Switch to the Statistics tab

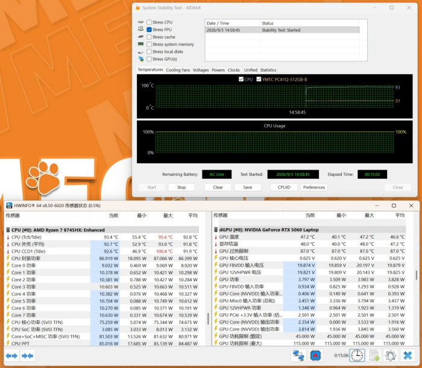[x=268, y=70]
